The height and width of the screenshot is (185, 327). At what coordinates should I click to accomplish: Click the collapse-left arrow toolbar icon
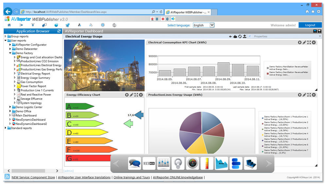(x=21, y=25)
